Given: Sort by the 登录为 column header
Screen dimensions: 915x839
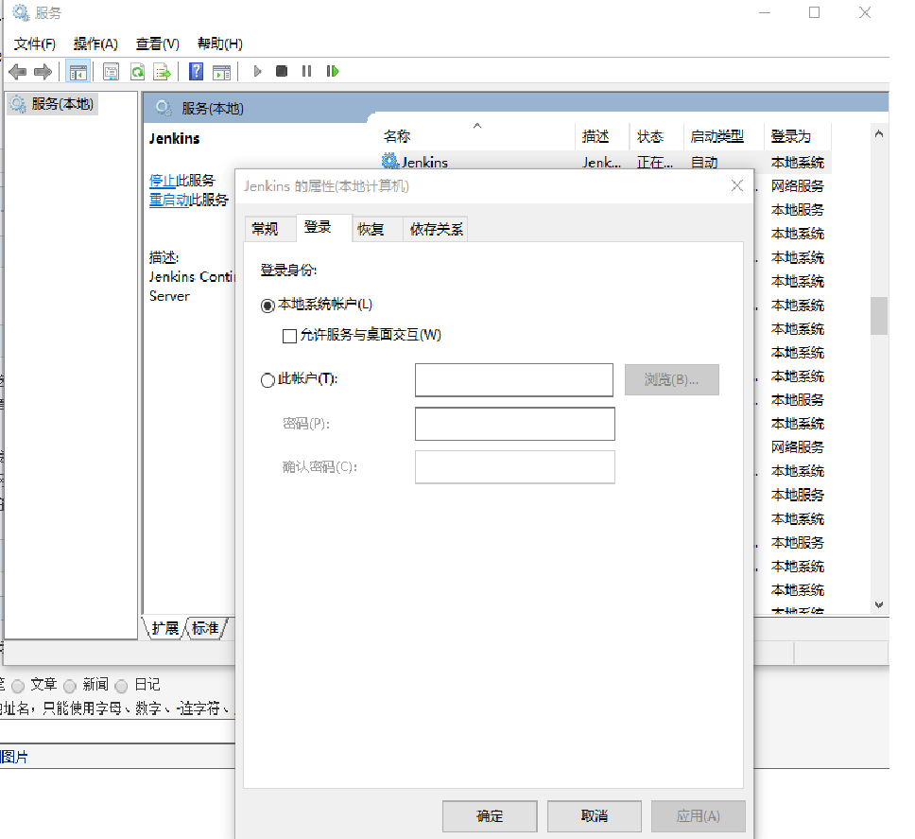Looking at the screenshot, I should (x=797, y=136).
